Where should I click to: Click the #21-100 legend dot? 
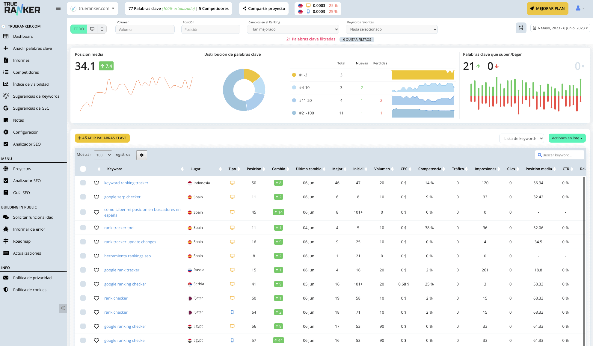point(294,113)
